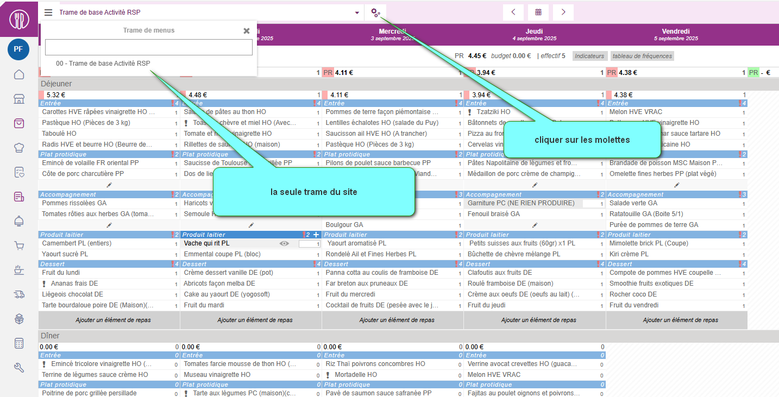Select Salade verte GA item
The height and width of the screenshot is (397, 779).
(633, 203)
